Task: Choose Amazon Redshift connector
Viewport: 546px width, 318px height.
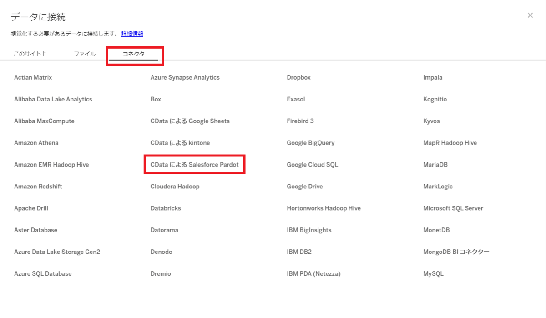Action: click(x=38, y=187)
